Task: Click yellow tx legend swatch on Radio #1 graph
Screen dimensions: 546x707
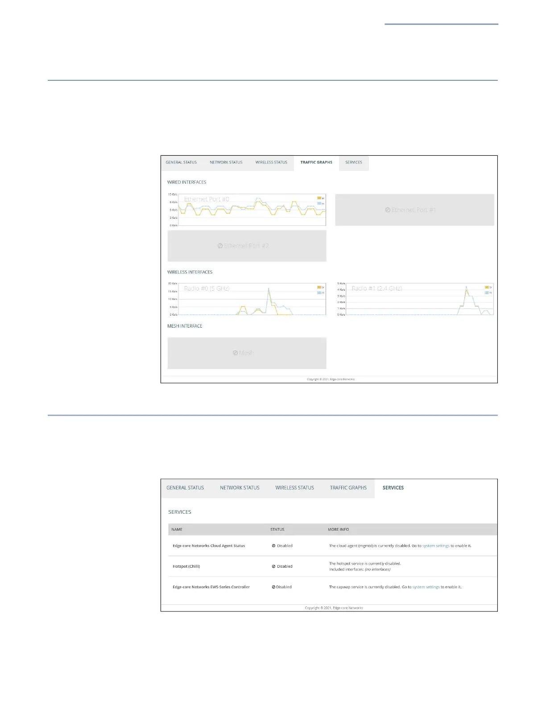Action: (x=487, y=287)
